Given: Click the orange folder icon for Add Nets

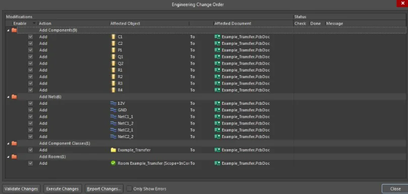Looking at the screenshot, I should (14, 97).
